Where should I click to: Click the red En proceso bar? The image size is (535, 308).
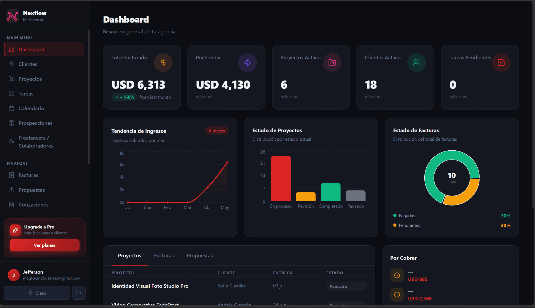[x=281, y=179]
